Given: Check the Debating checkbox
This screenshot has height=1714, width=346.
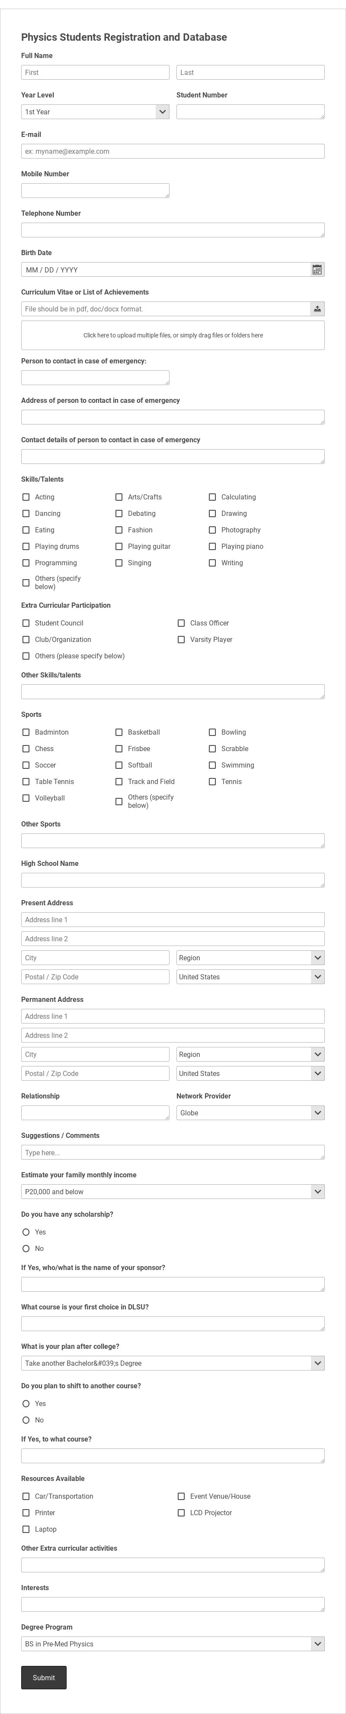Looking at the screenshot, I should tap(119, 514).
